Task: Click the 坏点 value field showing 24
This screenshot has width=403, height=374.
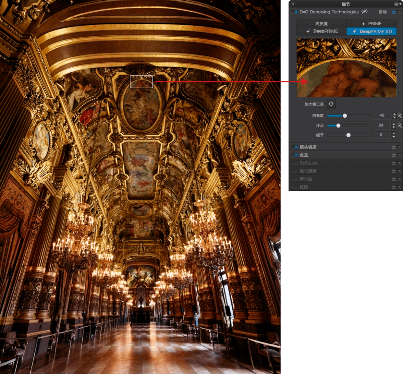Action: tap(381, 125)
